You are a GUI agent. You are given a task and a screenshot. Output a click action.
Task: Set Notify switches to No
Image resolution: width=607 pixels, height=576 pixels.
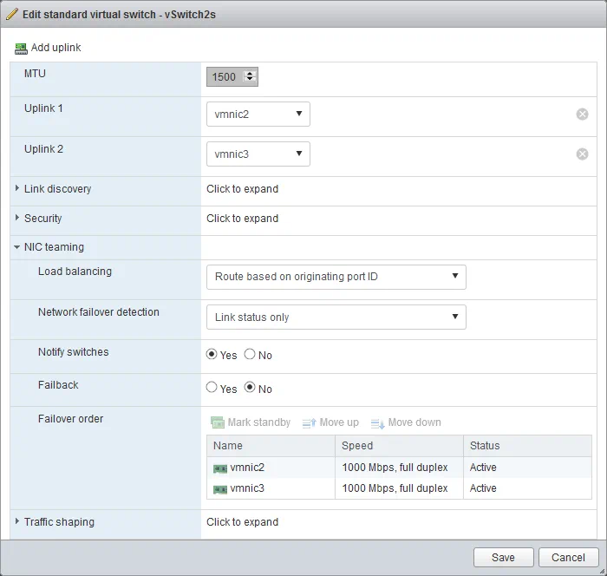point(250,355)
